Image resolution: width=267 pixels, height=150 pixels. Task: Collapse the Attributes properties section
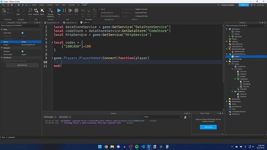[2, 57]
